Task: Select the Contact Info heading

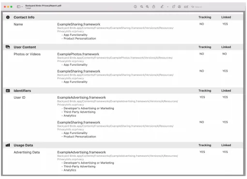Action: 24,17
